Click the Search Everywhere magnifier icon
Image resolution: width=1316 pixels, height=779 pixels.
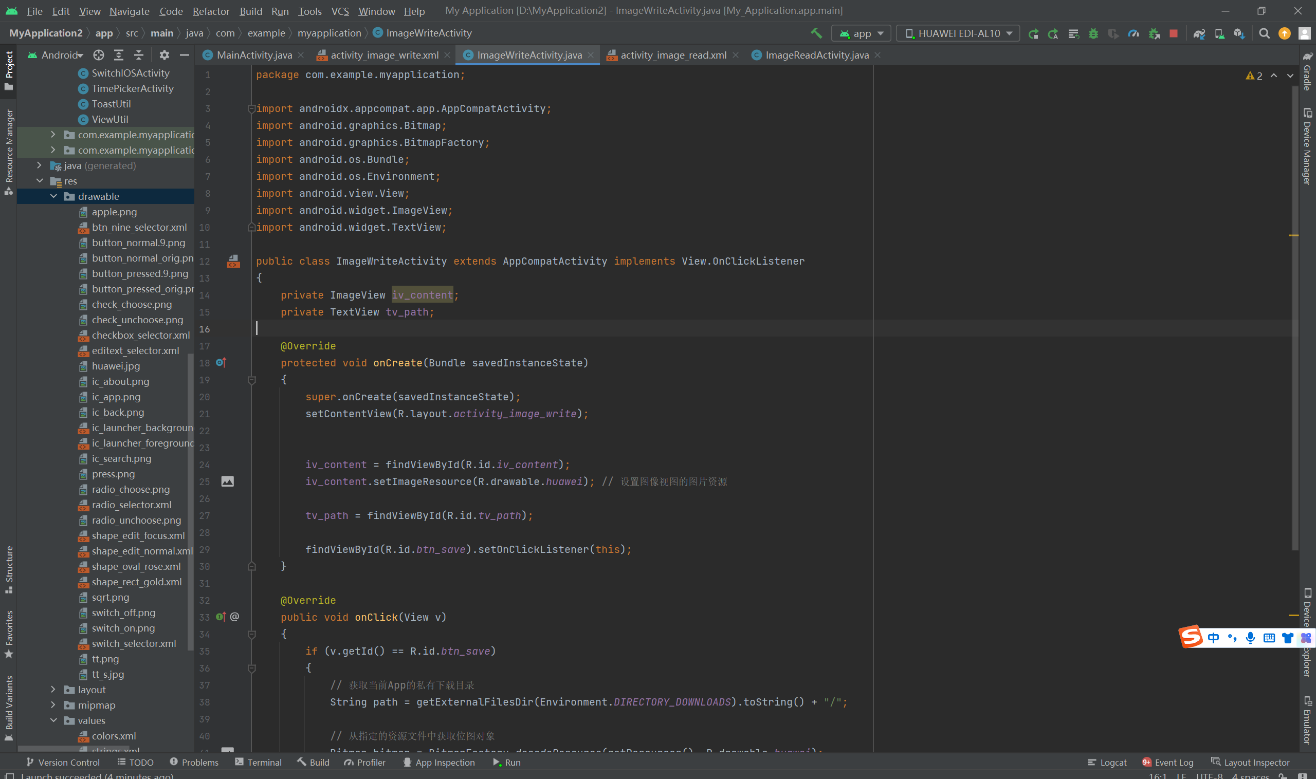[x=1264, y=33]
